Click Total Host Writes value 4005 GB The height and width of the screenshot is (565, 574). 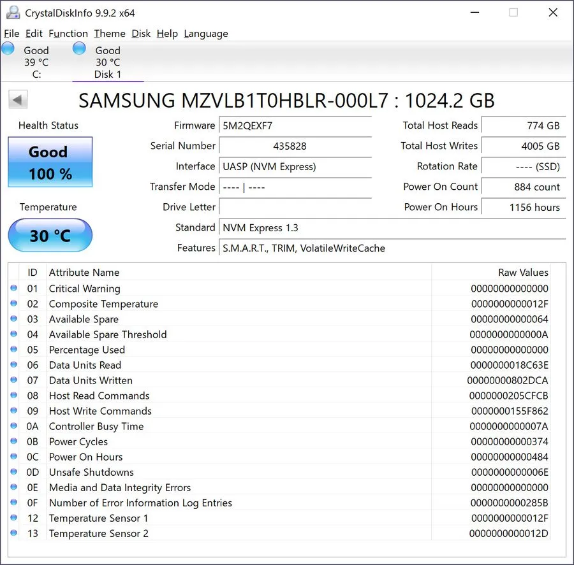click(524, 147)
